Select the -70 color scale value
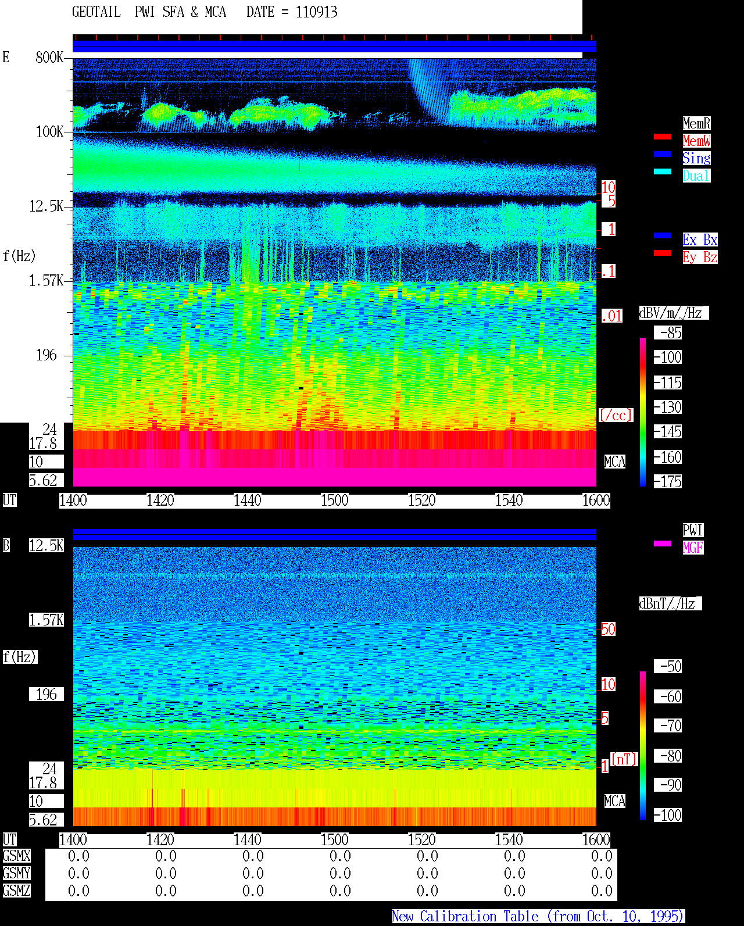 668,725
